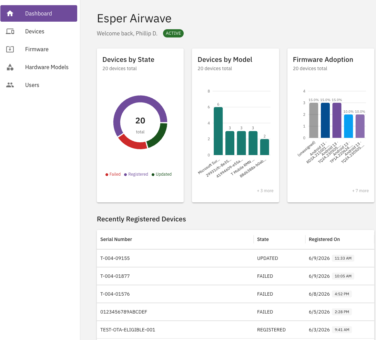The width and height of the screenshot is (376, 340).
Task: Click the Esper Airwave page heading
Action: [x=134, y=19]
